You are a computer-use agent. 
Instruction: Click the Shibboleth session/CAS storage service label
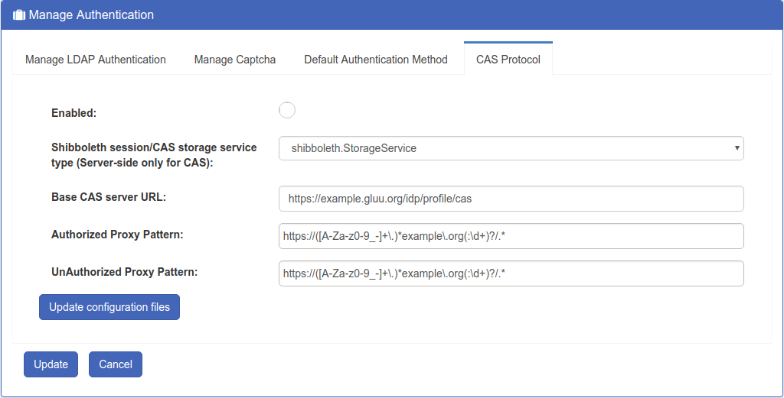pos(154,155)
